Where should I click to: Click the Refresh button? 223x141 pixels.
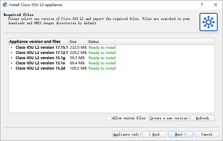(202, 118)
